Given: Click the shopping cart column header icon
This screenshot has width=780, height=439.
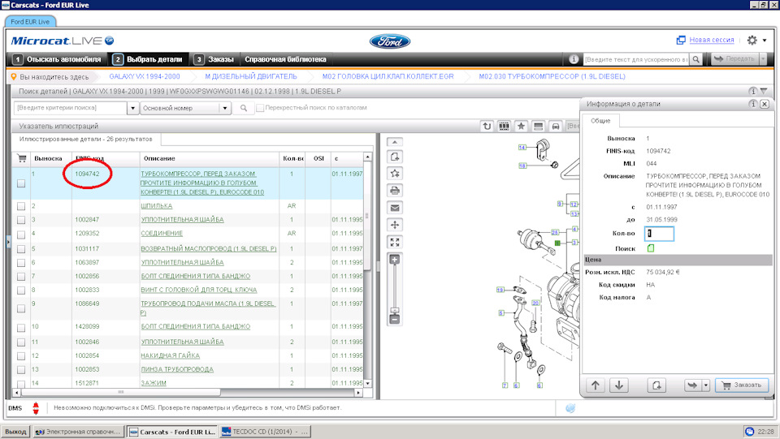Looking at the screenshot, I should (x=21, y=158).
